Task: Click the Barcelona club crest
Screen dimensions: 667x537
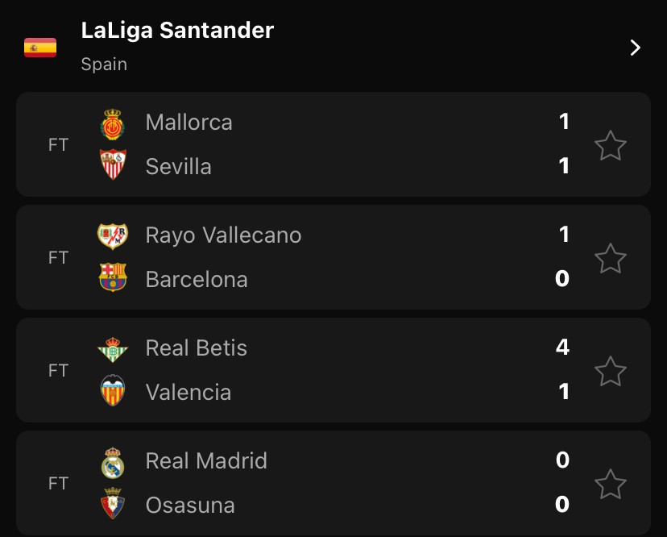Action: 113,278
